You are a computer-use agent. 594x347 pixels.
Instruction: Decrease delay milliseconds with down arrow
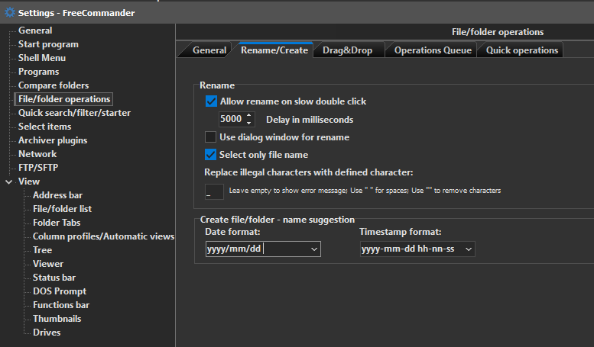point(249,123)
